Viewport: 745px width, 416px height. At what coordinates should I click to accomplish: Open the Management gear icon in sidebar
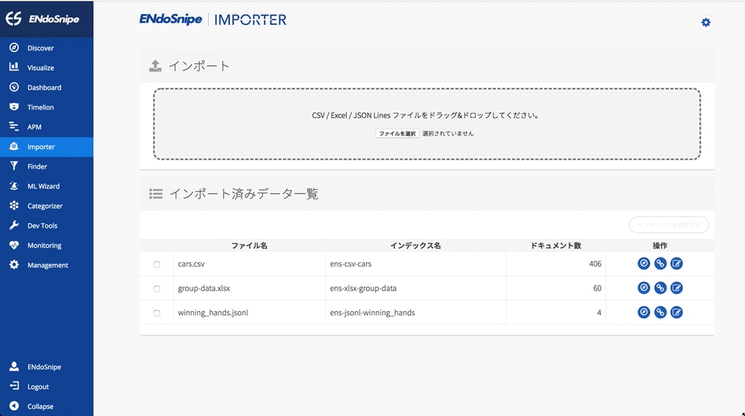(x=14, y=265)
